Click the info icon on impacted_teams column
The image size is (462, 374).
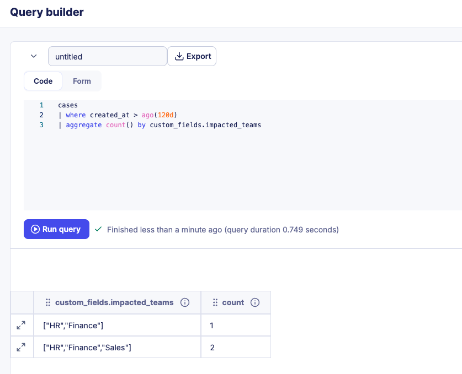[x=185, y=302]
